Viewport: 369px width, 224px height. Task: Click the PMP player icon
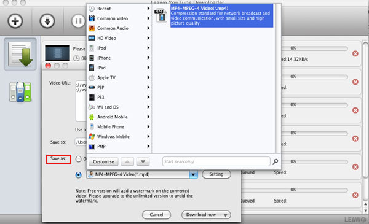pos(92,147)
